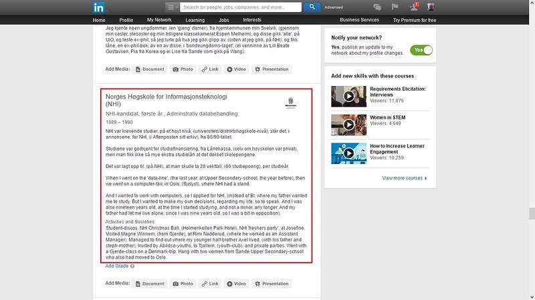Screen dimensions: 535x300
Task: Add a Link in bottom media row
Action: (210, 284)
